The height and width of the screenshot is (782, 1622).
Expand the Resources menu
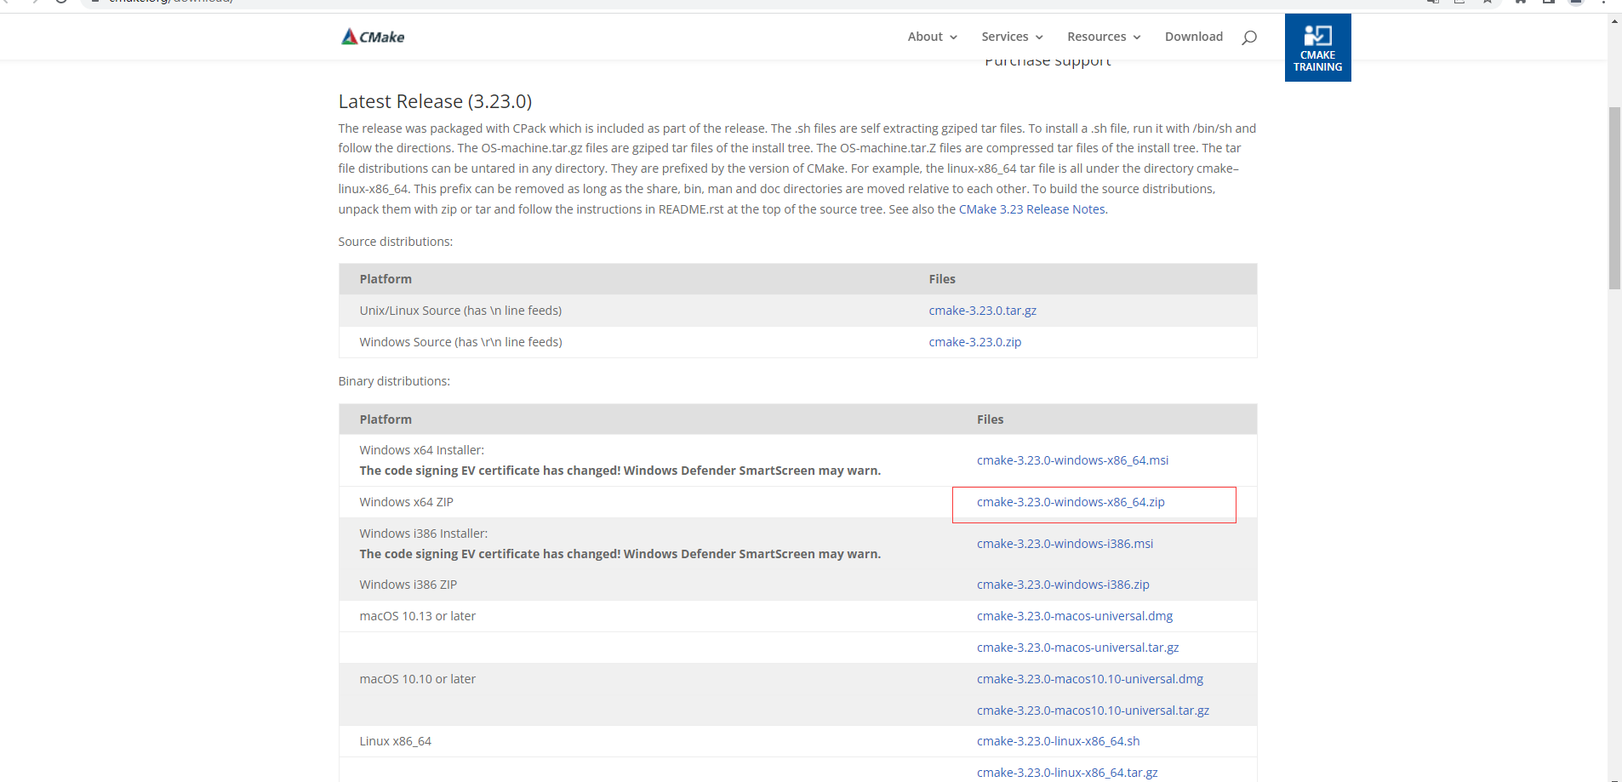[x=1104, y=37]
